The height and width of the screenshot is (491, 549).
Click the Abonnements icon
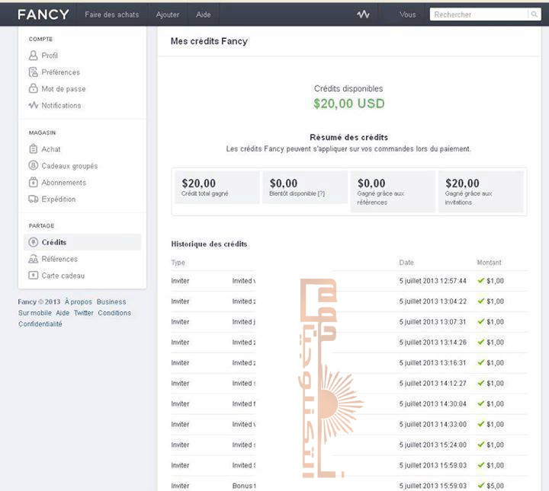coord(34,182)
